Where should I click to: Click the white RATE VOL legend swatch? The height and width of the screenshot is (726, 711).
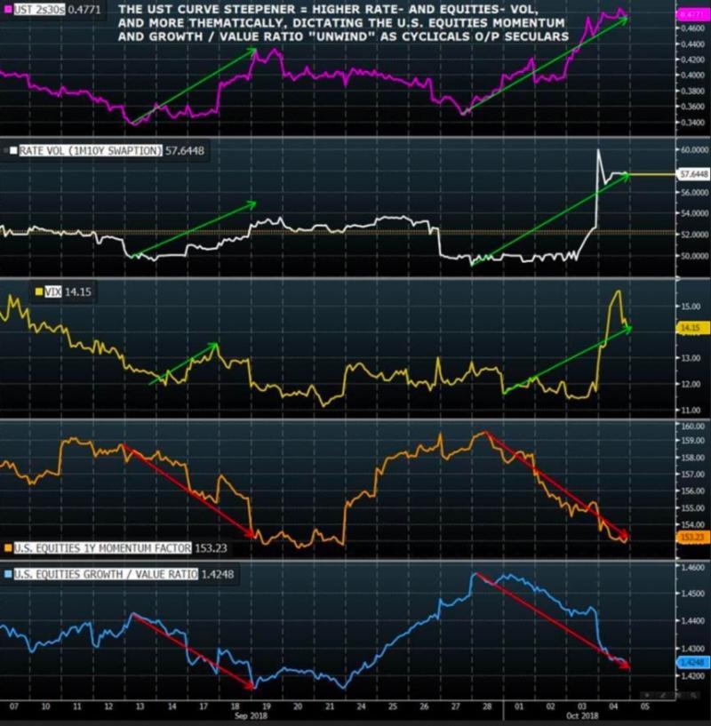[x=11, y=151]
